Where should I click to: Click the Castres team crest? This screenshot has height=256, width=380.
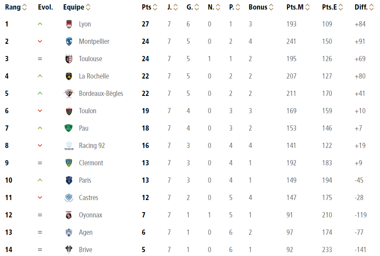tap(69, 197)
